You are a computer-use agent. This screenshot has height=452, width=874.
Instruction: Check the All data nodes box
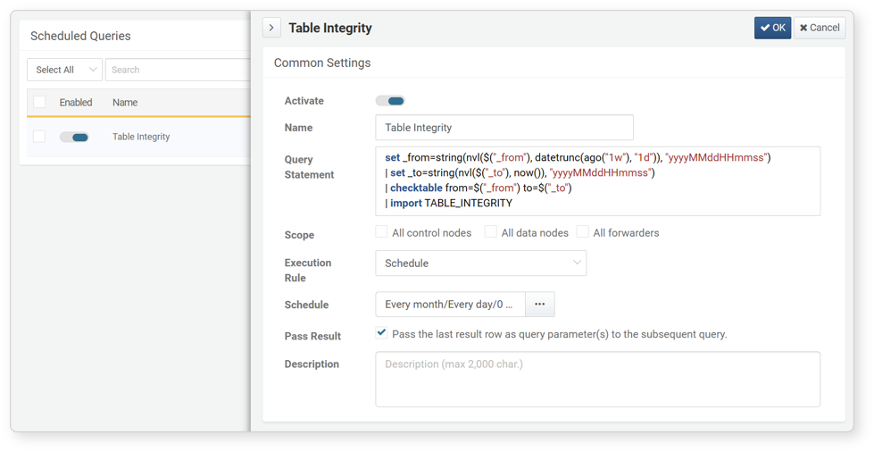490,231
